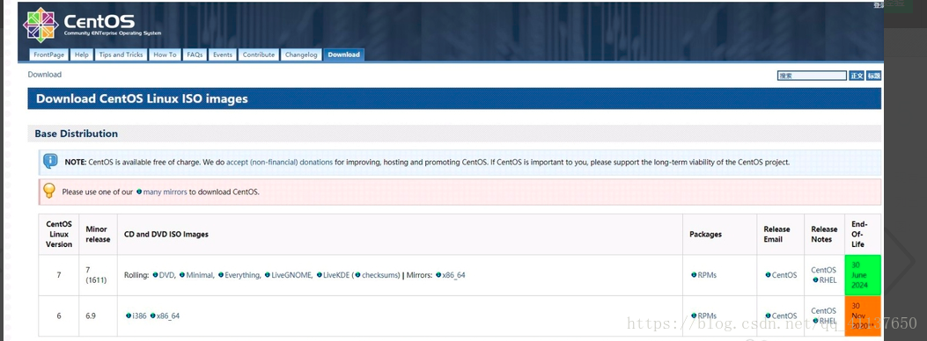
Task: Click the 标题 title search button
Action: point(874,76)
